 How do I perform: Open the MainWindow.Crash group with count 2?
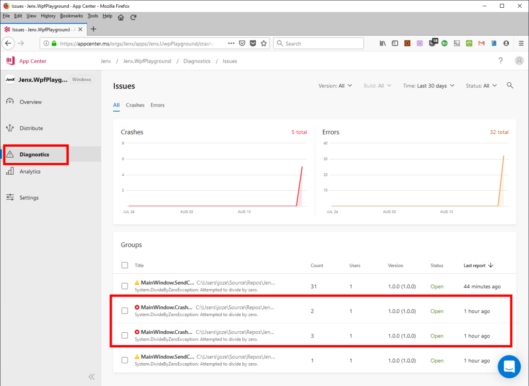coord(167,307)
